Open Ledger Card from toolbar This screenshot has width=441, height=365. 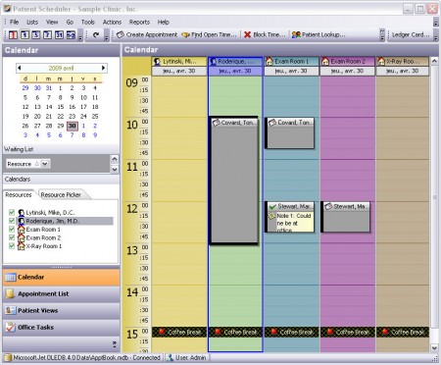(411, 34)
